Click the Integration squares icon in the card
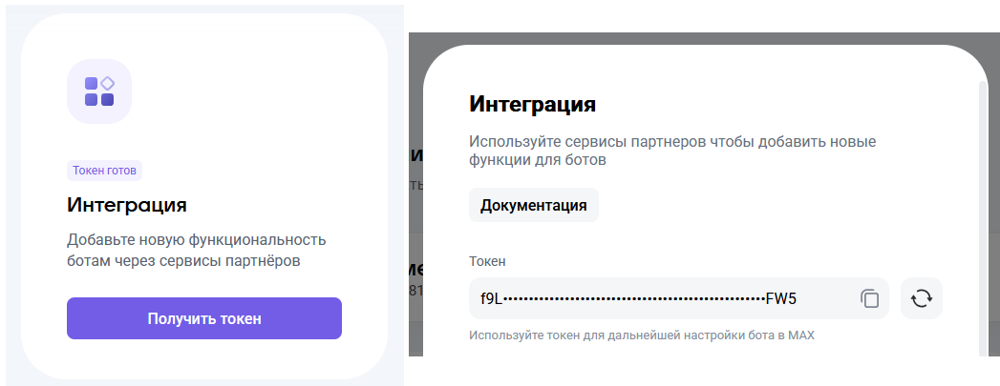The height and width of the screenshot is (386, 1000). click(x=99, y=91)
